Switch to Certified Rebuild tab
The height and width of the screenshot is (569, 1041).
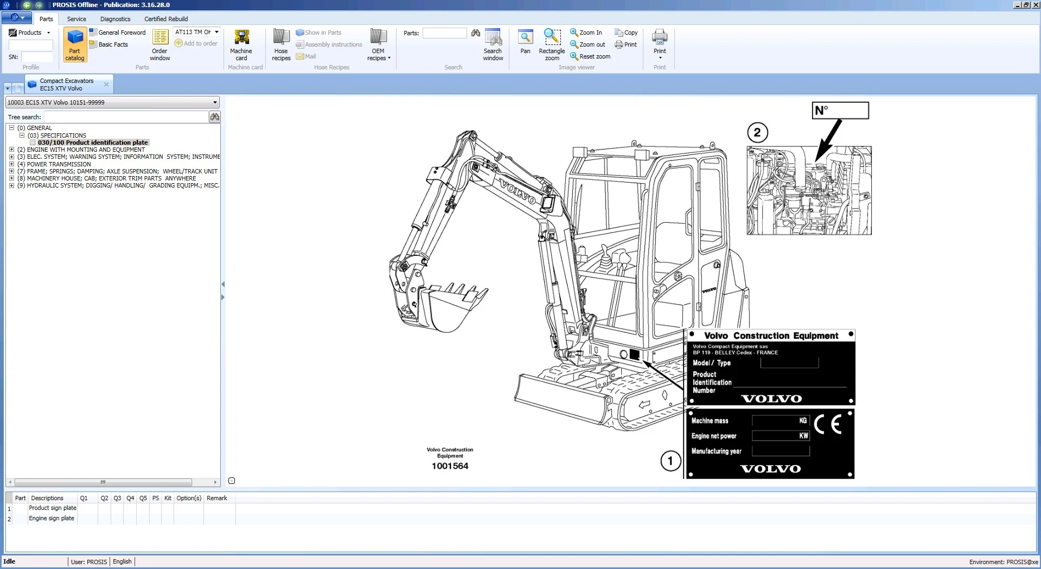[x=166, y=19]
